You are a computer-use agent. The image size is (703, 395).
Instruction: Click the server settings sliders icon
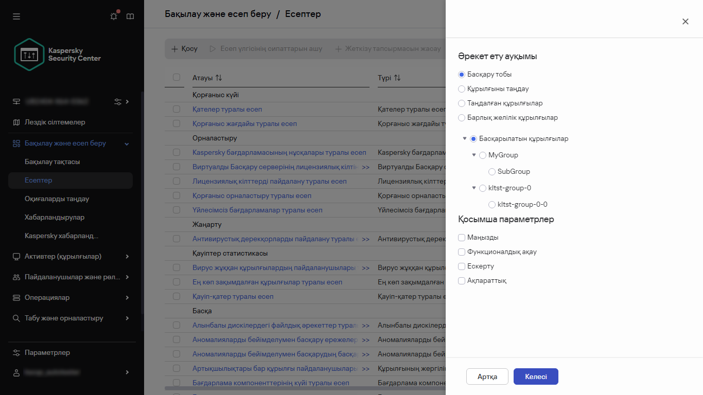pos(118,102)
